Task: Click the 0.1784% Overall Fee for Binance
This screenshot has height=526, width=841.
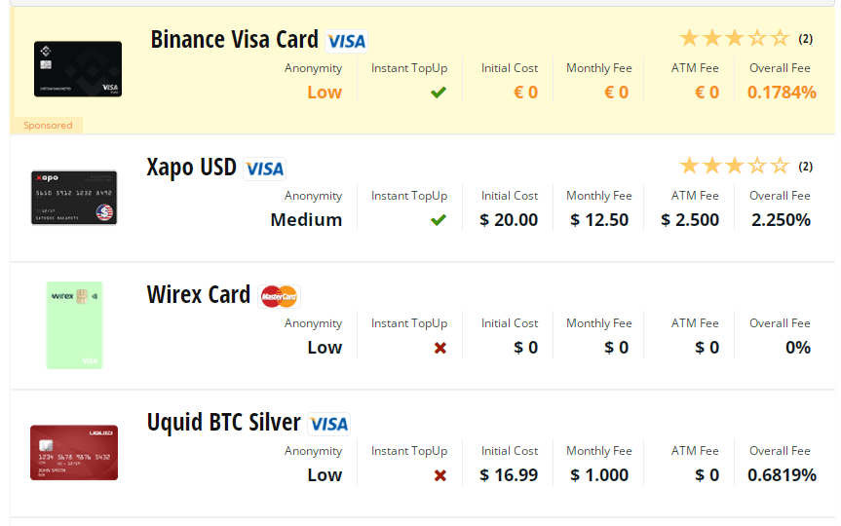Action: (x=781, y=93)
